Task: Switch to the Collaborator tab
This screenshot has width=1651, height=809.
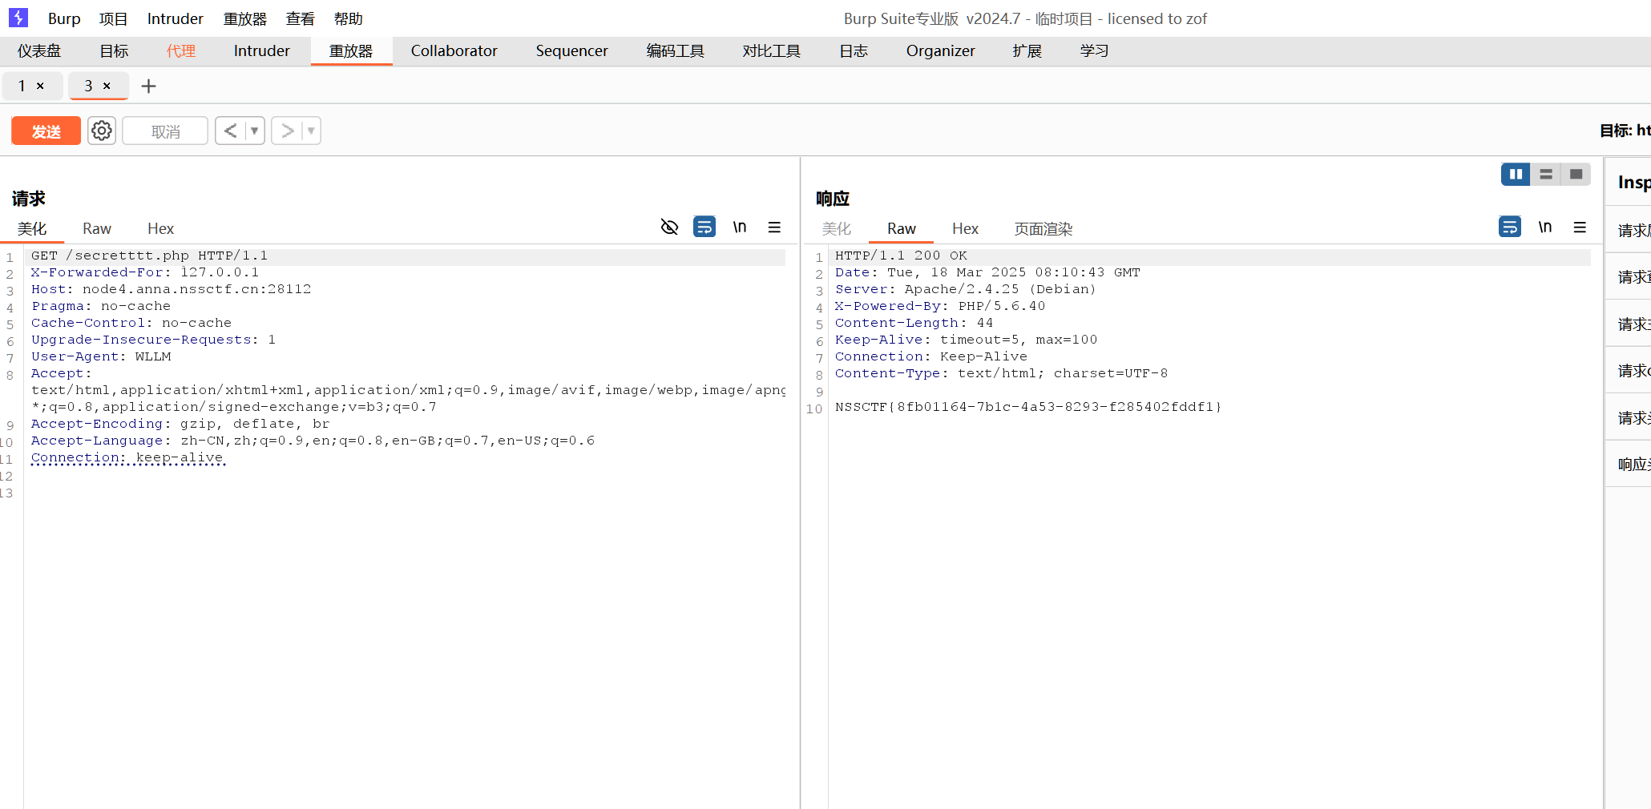Action: pos(454,50)
